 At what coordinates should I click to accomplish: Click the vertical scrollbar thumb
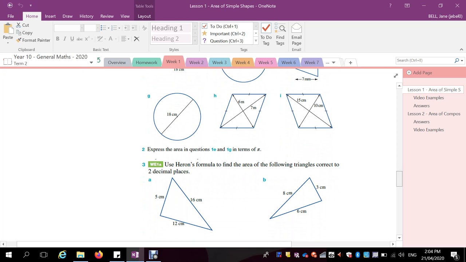coord(399,179)
